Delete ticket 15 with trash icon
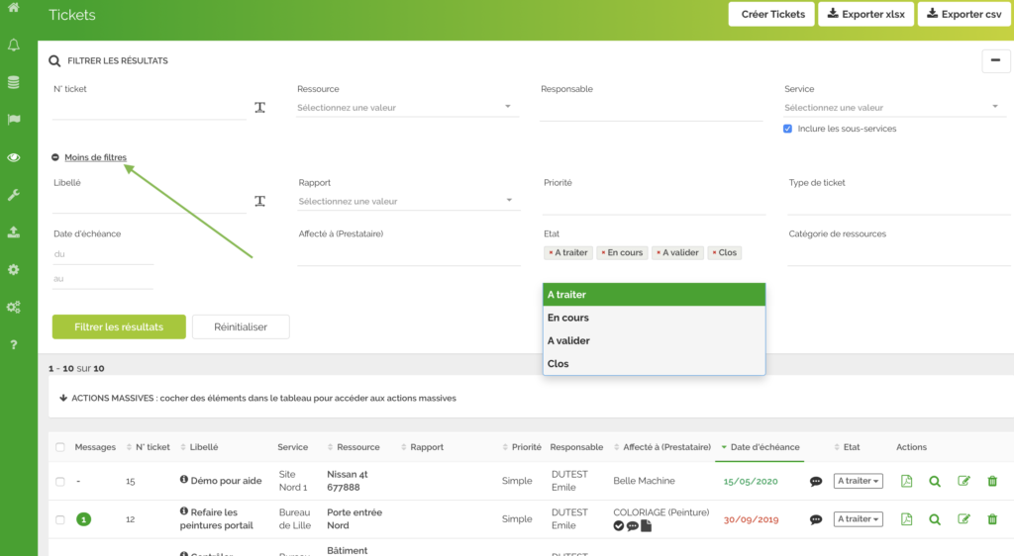 (x=992, y=482)
